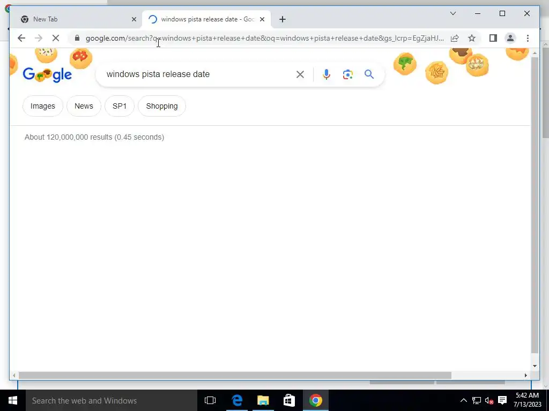Filter results by Images
Viewport: 549px width, 411px height.
pyautogui.click(x=43, y=106)
